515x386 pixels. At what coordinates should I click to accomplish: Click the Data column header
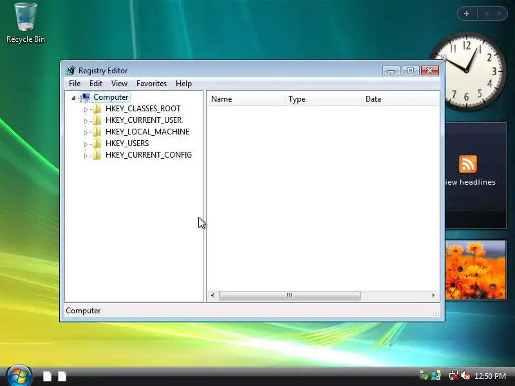click(400, 99)
